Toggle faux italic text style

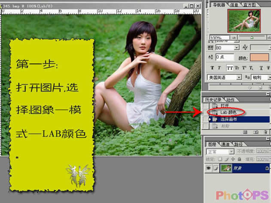pos(219,68)
